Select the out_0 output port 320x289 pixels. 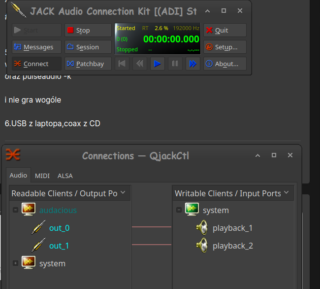pos(60,228)
